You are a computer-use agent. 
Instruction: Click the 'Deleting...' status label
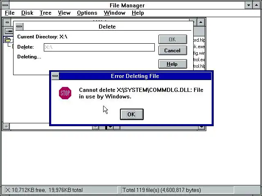click(x=29, y=57)
